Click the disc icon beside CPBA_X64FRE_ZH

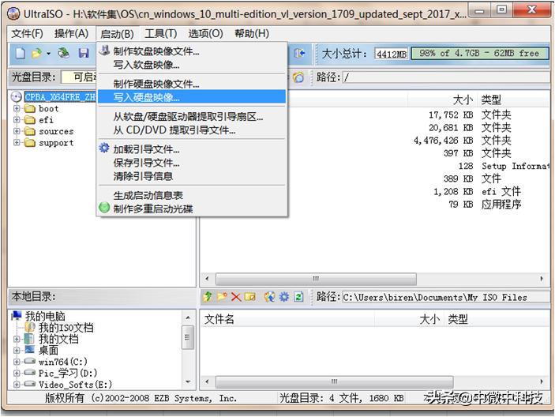(17, 96)
